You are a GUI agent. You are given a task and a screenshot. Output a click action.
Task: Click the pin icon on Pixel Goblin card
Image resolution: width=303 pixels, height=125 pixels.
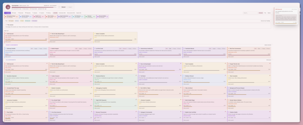[47, 111]
